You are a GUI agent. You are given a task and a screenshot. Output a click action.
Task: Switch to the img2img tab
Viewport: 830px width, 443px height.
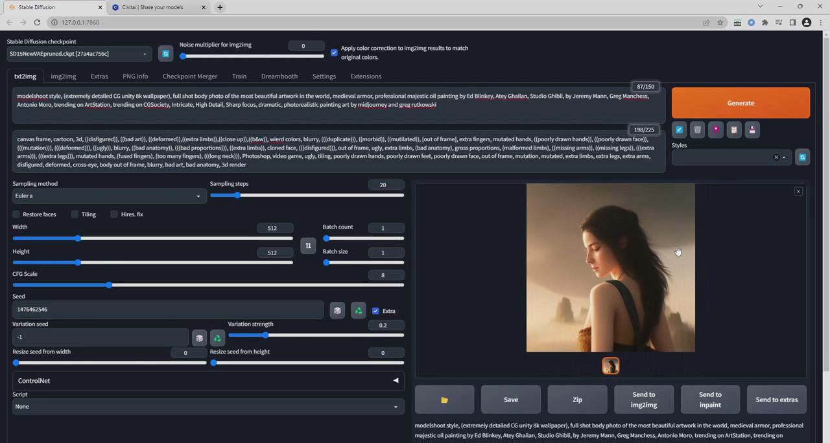(x=63, y=76)
